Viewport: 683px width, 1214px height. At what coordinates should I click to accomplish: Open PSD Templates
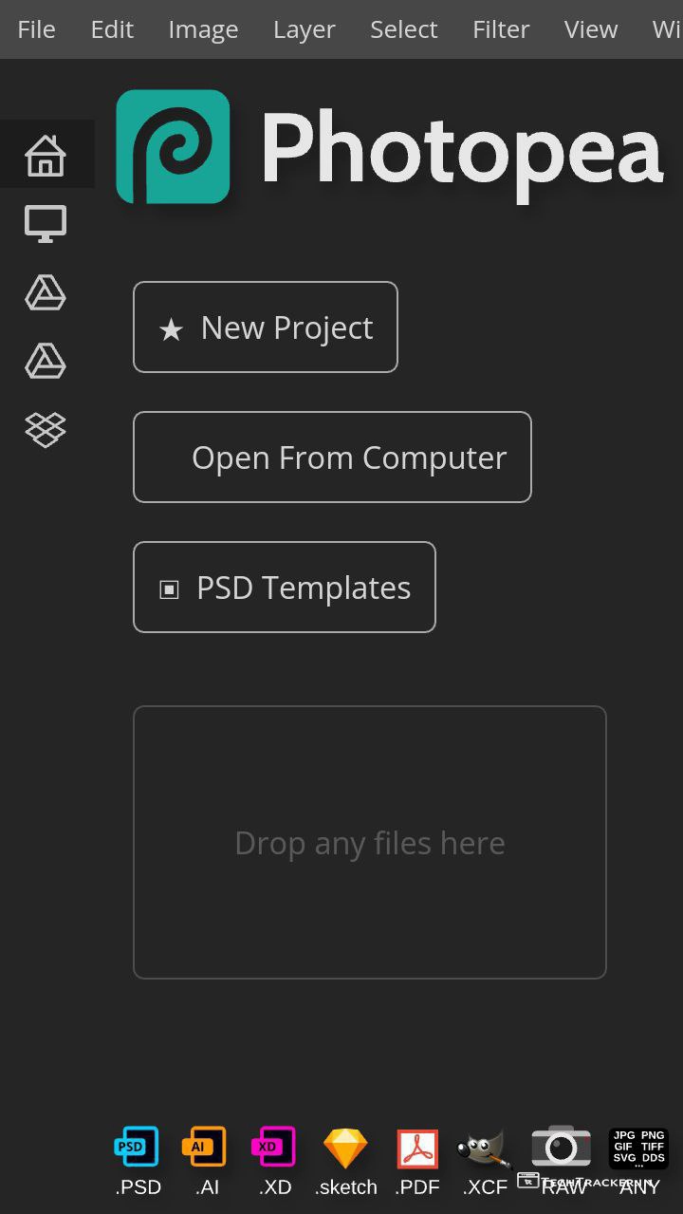285,588
